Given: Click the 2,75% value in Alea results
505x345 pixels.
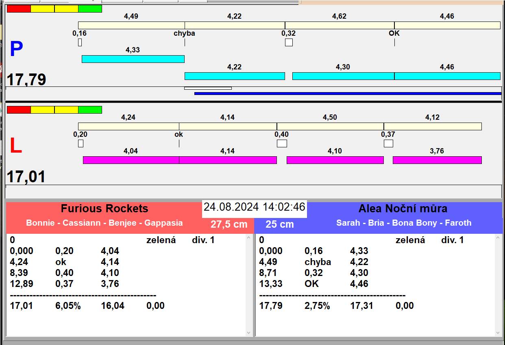Looking at the screenshot, I should [317, 306].
